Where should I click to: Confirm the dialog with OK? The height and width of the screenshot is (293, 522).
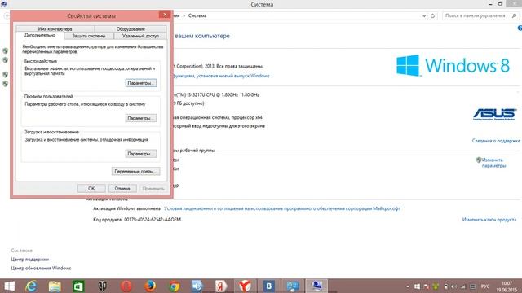tap(91, 188)
